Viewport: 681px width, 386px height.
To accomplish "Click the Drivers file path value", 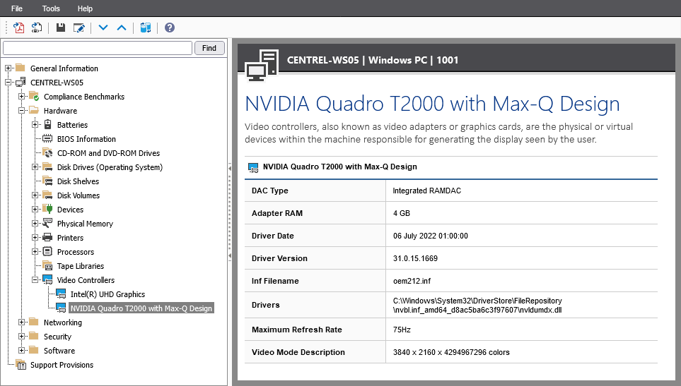I will (x=477, y=305).
